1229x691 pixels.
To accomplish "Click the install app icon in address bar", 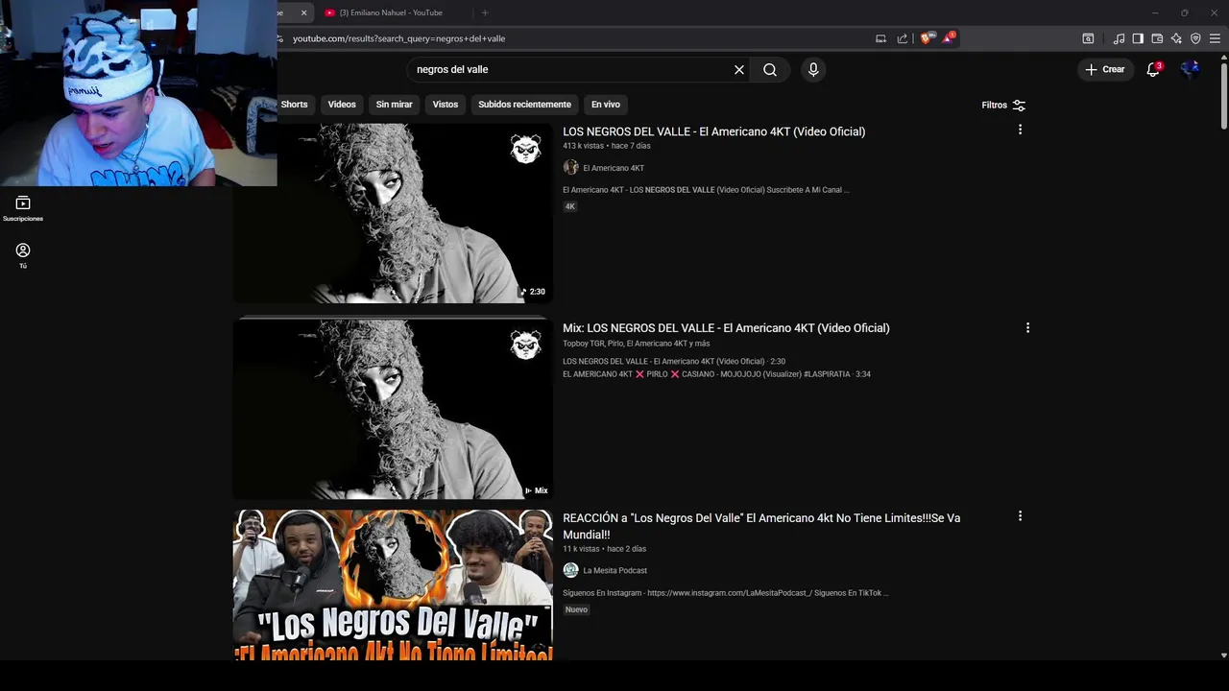I will tap(880, 38).
